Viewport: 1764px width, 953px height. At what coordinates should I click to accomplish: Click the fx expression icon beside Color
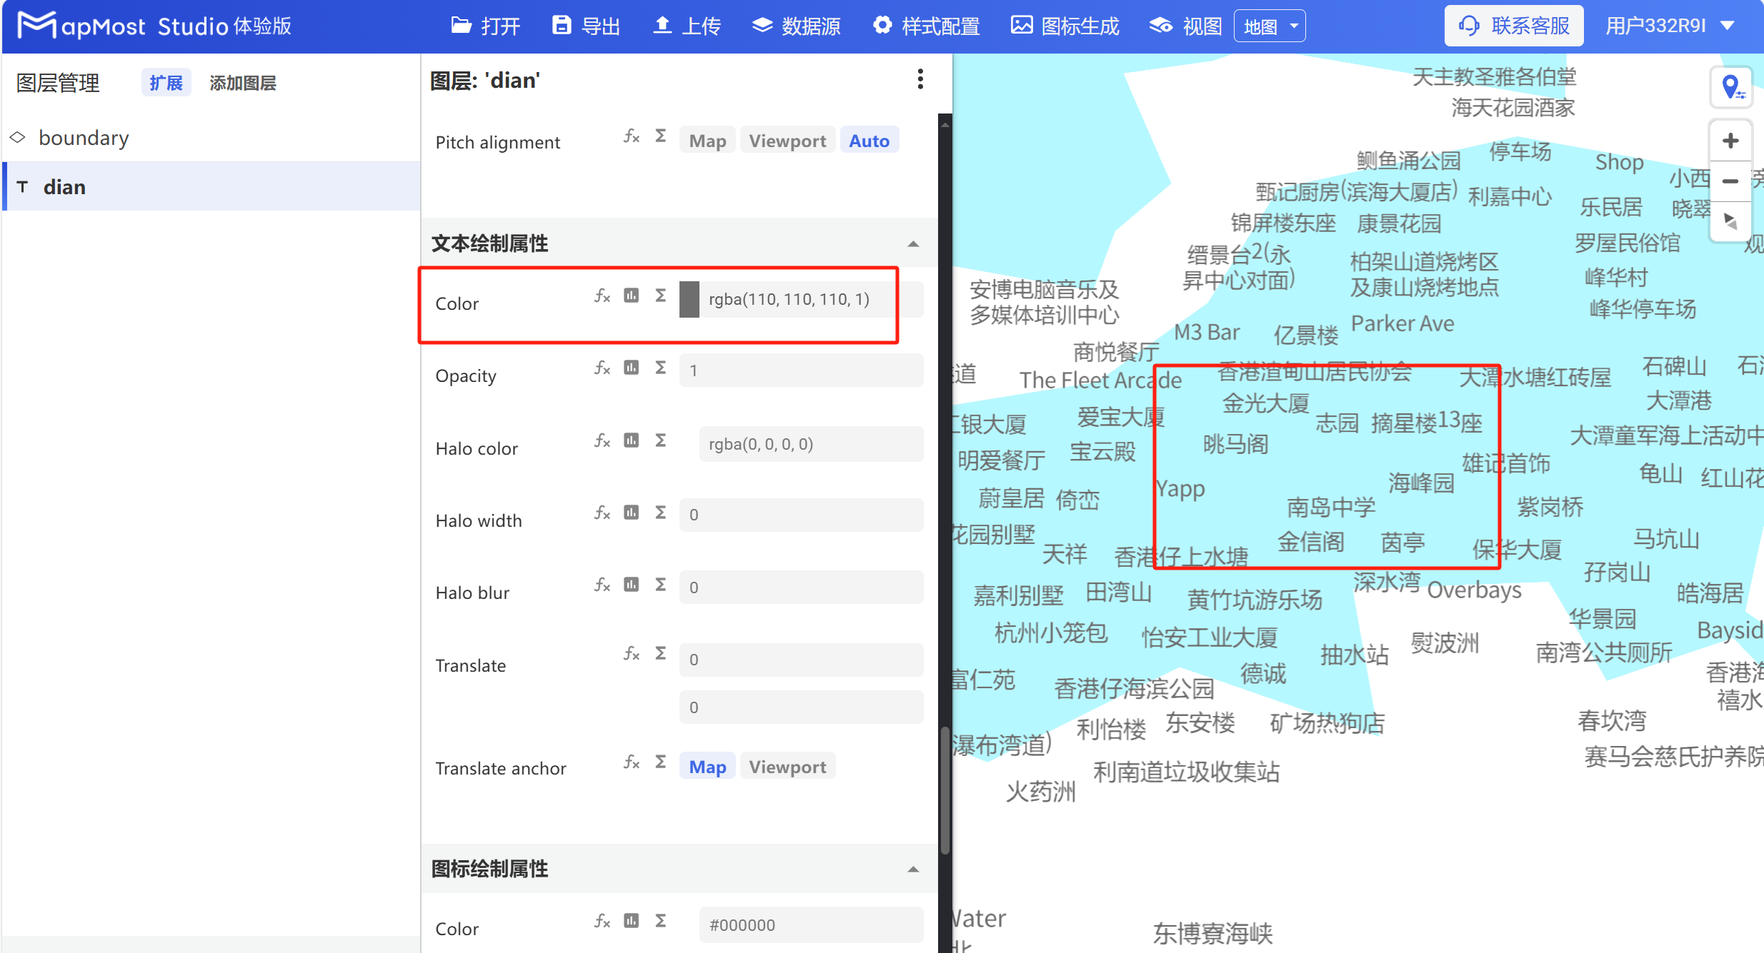602,296
